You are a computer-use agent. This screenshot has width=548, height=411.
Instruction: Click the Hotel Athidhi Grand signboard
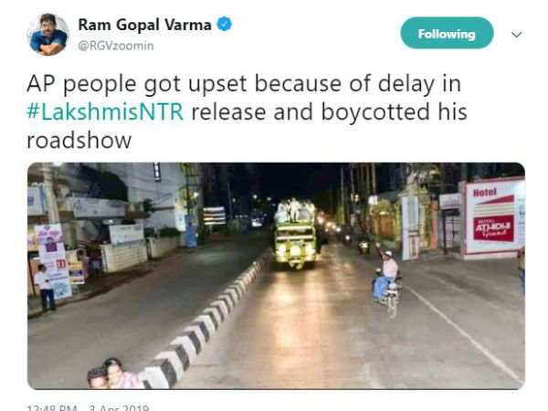(493, 218)
